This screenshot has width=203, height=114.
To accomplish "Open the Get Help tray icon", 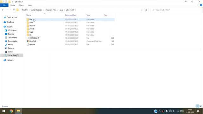I will [156, 111].
